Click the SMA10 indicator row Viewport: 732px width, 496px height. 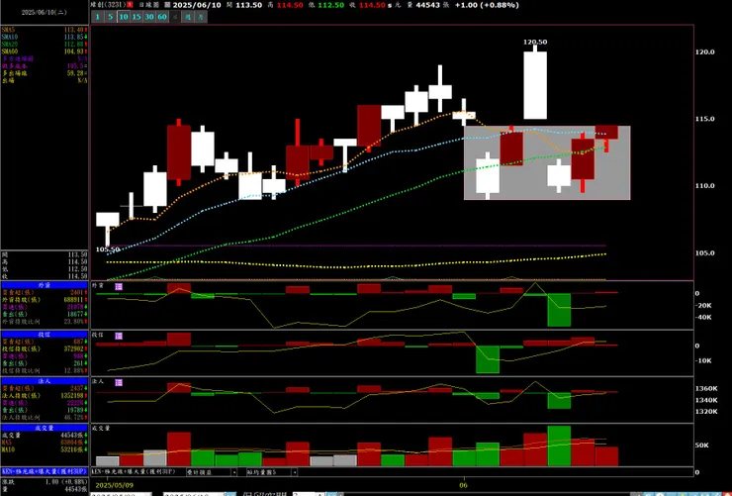[45, 37]
